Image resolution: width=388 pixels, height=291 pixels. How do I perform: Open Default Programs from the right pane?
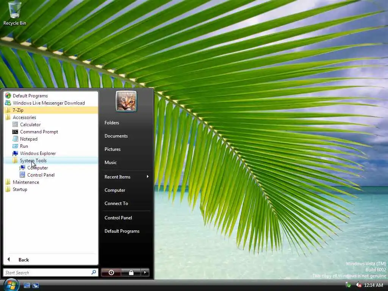click(x=126, y=231)
